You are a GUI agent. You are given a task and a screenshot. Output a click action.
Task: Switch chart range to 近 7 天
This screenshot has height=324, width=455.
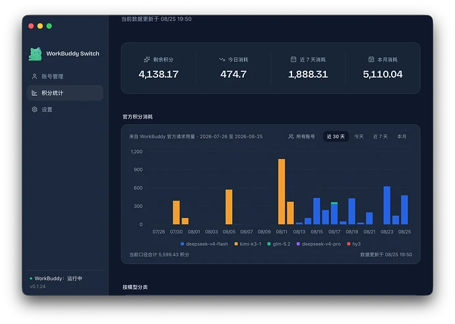coord(380,137)
